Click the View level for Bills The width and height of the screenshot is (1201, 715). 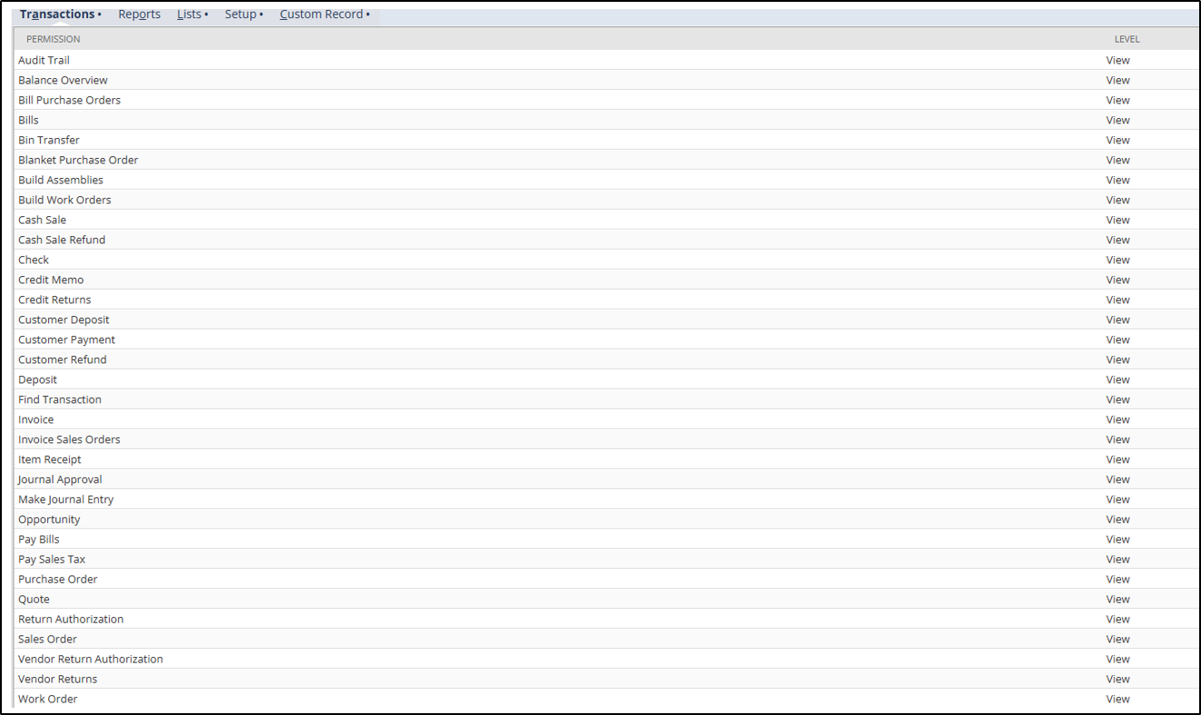[x=1117, y=120]
